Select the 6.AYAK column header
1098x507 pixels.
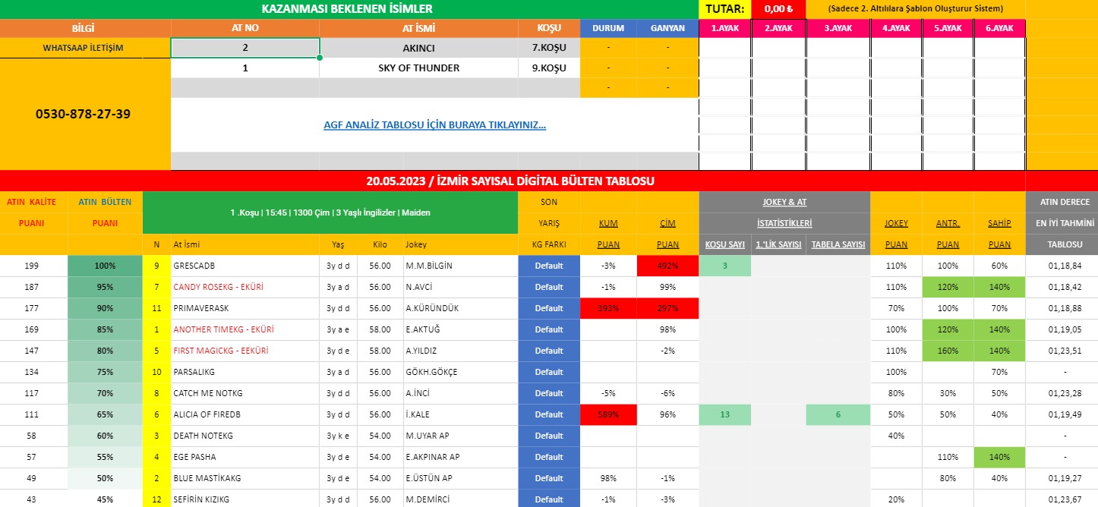click(x=999, y=28)
